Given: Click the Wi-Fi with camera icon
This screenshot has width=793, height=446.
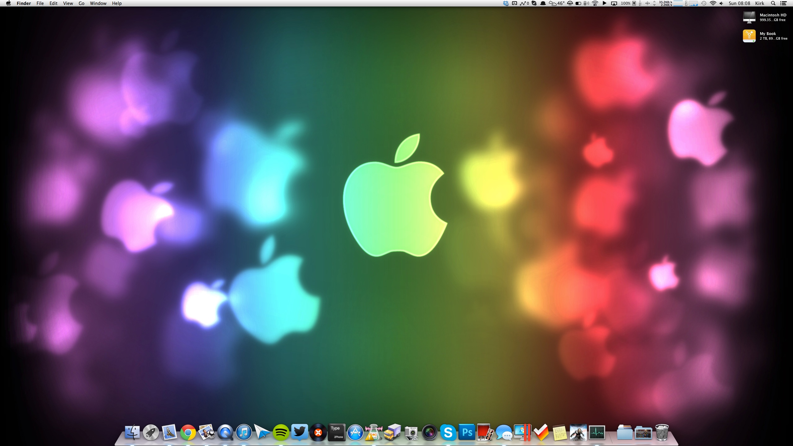Looking at the screenshot, I should click(x=595, y=3).
